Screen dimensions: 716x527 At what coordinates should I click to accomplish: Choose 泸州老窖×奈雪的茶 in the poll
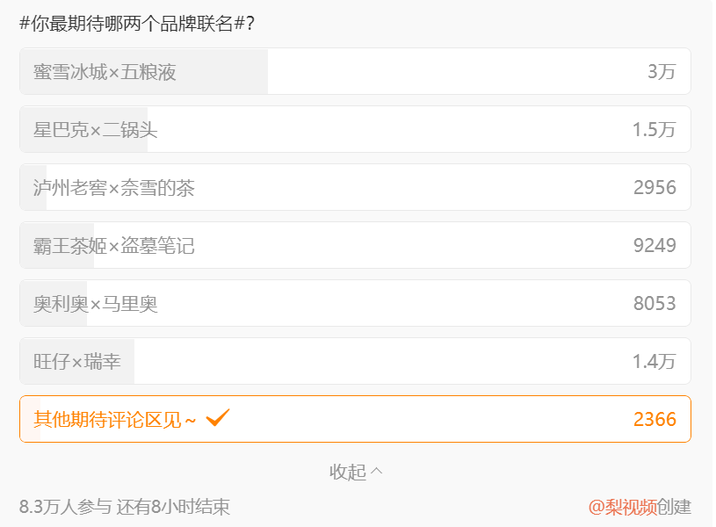tap(114, 188)
